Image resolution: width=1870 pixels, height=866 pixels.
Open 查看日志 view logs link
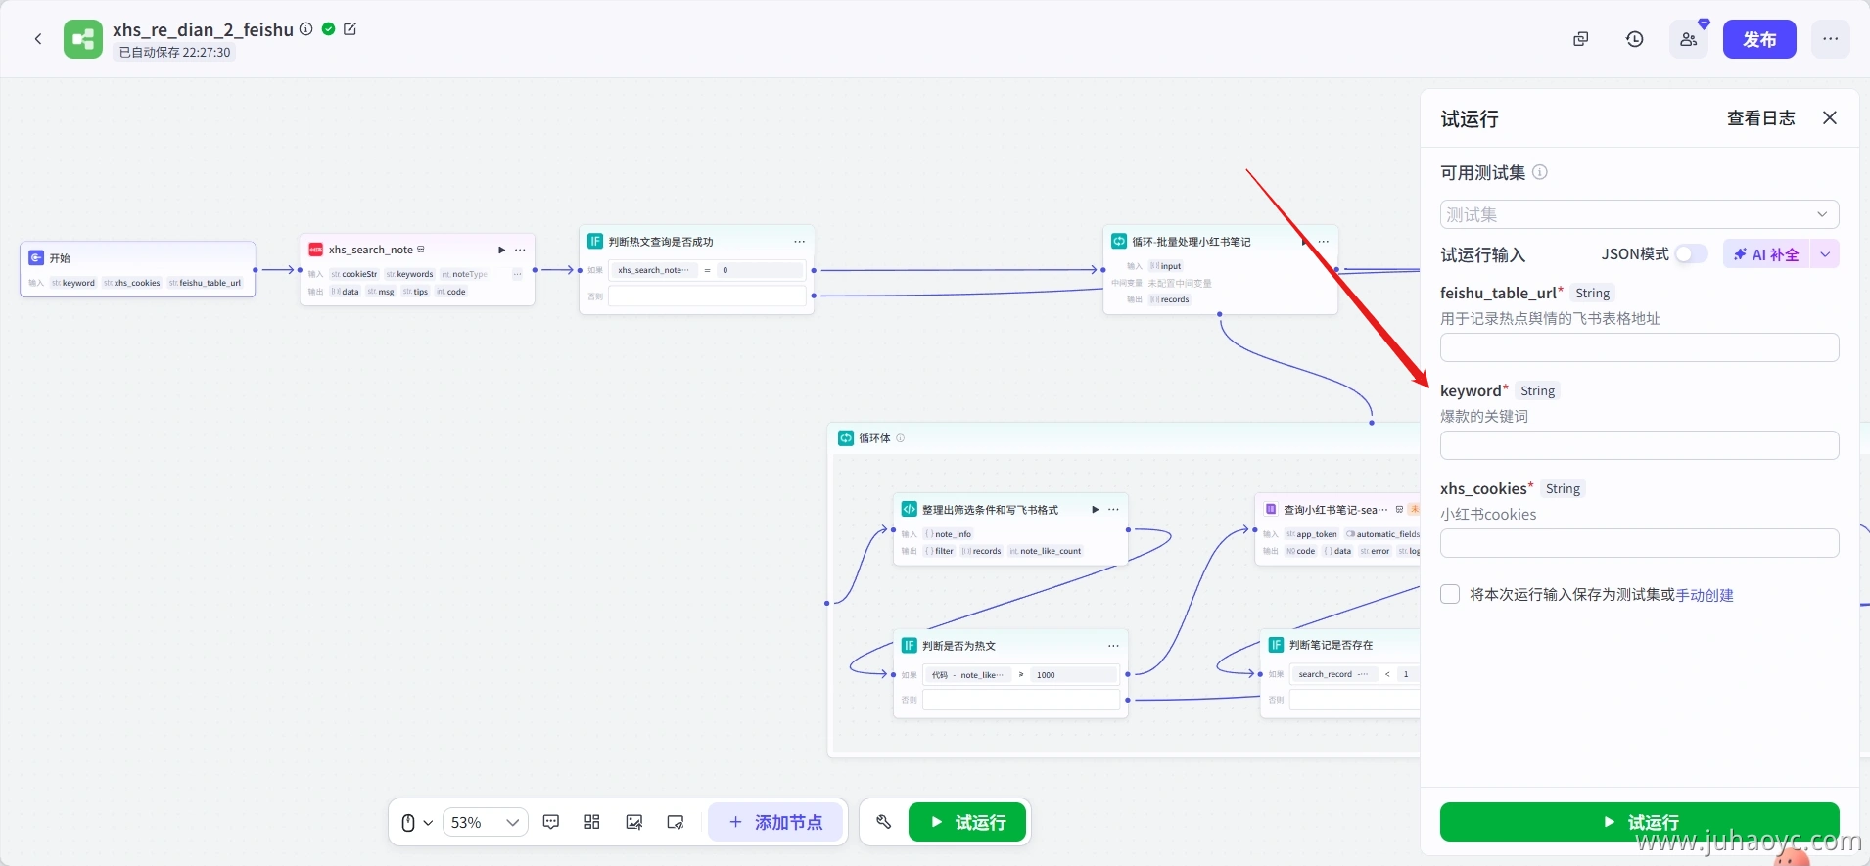pos(1761,118)
